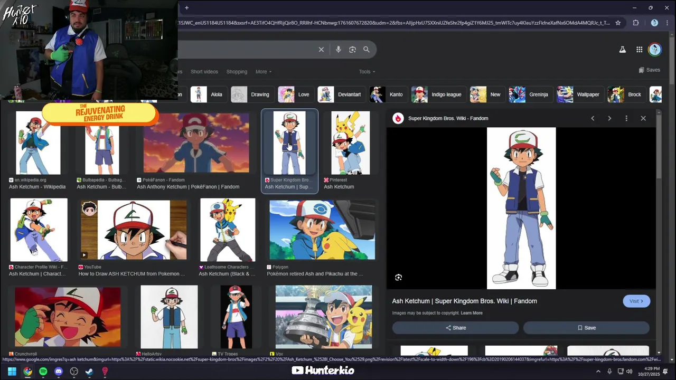Expand the Tools dropdown
This screenshot has width=676, height=380.
[x=367, y=72]
